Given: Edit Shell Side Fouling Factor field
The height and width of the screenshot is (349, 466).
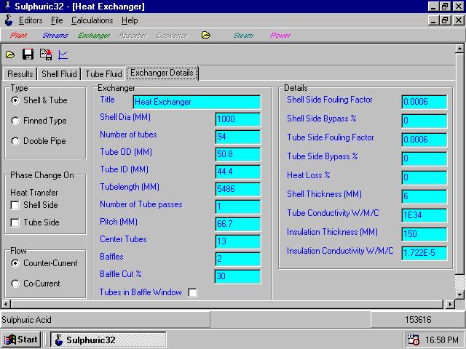Looking at the screenshot, I should 424,102.
